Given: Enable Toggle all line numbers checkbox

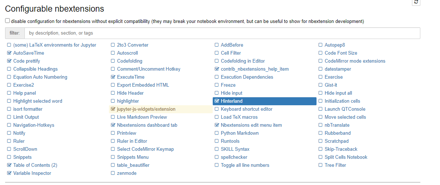Looking at the screenshot, I should (217, 165).
